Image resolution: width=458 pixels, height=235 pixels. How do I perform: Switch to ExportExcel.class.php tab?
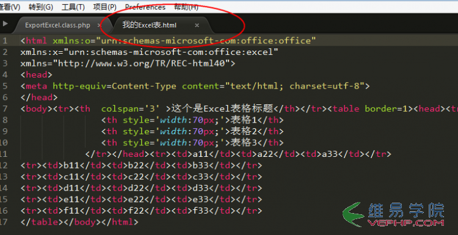pyautogui.click(x=57, y=25)
